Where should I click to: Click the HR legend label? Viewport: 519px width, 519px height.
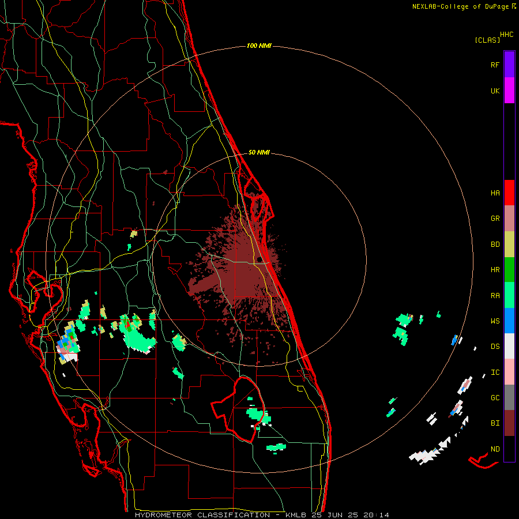495,270
